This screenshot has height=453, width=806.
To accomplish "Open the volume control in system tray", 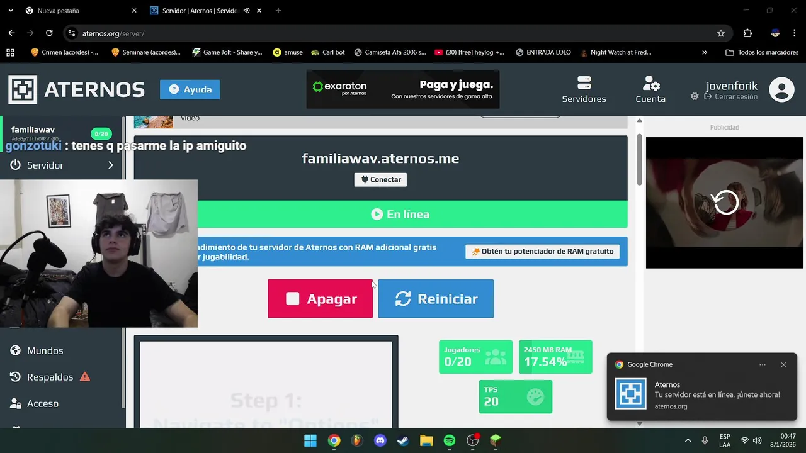I will (x=757, y=440).
